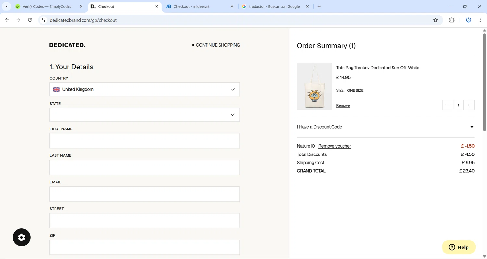Image resolution: width=487 pixels, height=259 pixels.
Task: Click the Nature10 voucher code text
Action: (306, 146)
